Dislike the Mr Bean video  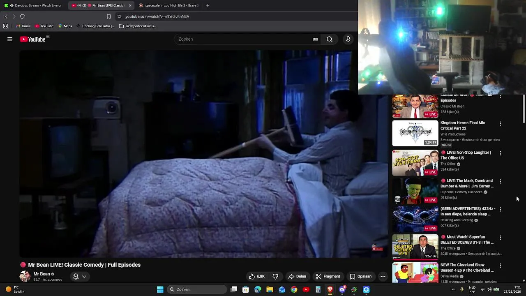tap(275, 277)
